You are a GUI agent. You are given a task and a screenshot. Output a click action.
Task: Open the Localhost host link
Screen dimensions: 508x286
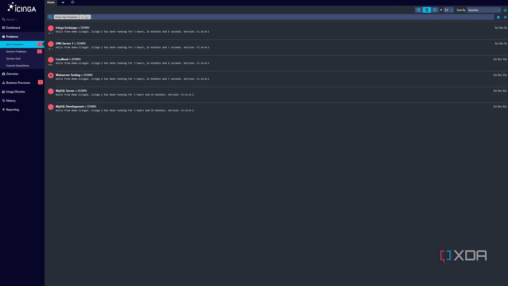(62, 59)
